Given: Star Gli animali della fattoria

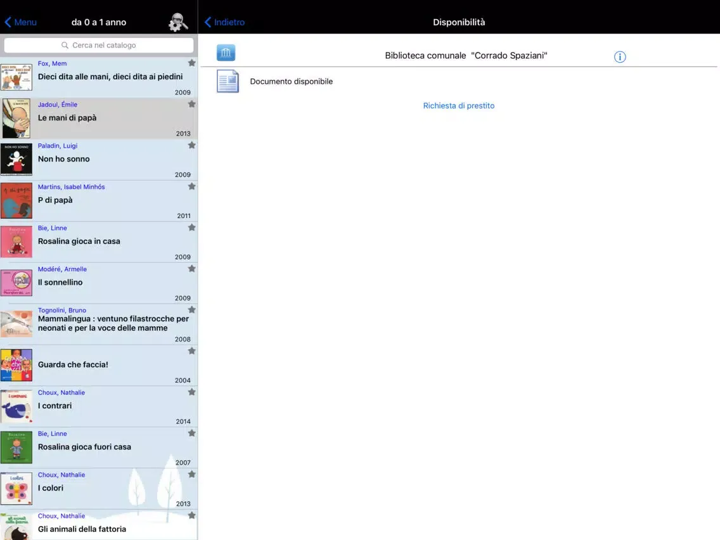Looking at the screenshot, I should [192, 515].
